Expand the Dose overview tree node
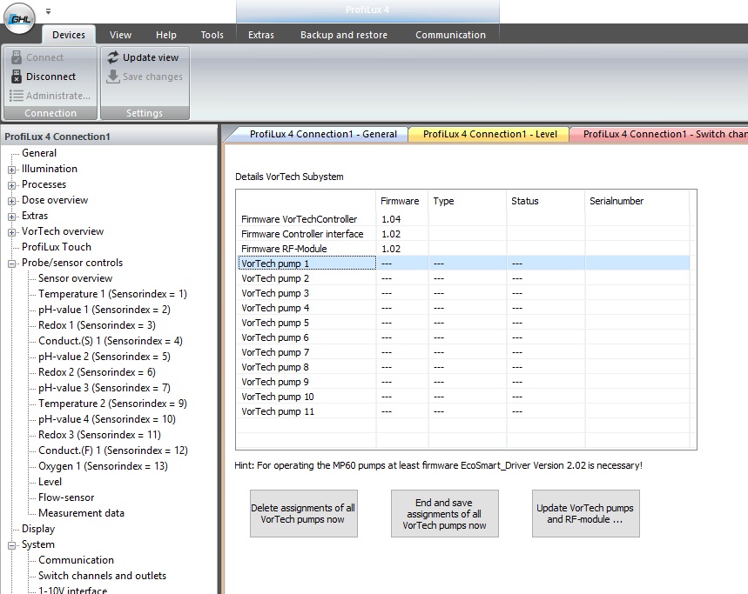 tap(11, 201)
